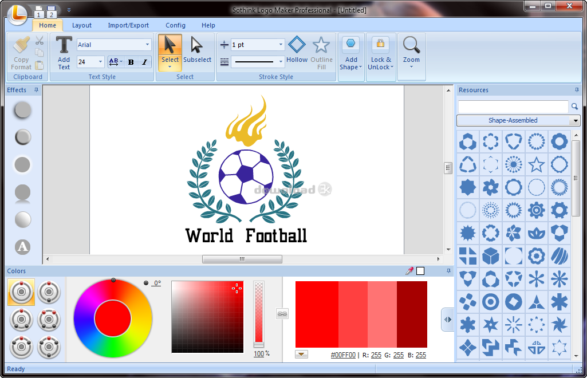
Task: Apply the text effect 'A' icon
Action: click(22, 247)
